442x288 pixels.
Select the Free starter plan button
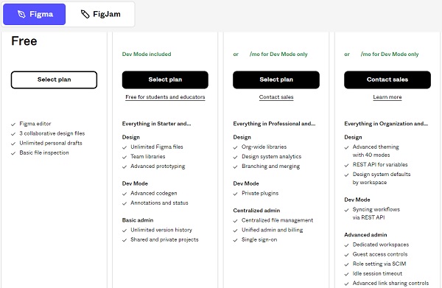coord(54,80)
